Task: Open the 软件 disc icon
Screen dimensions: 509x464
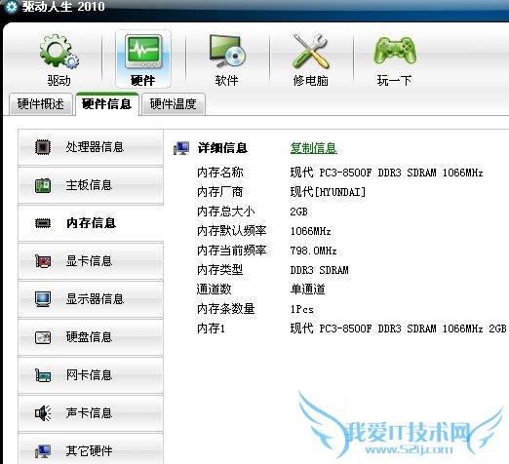Action: tap(227, 51)
